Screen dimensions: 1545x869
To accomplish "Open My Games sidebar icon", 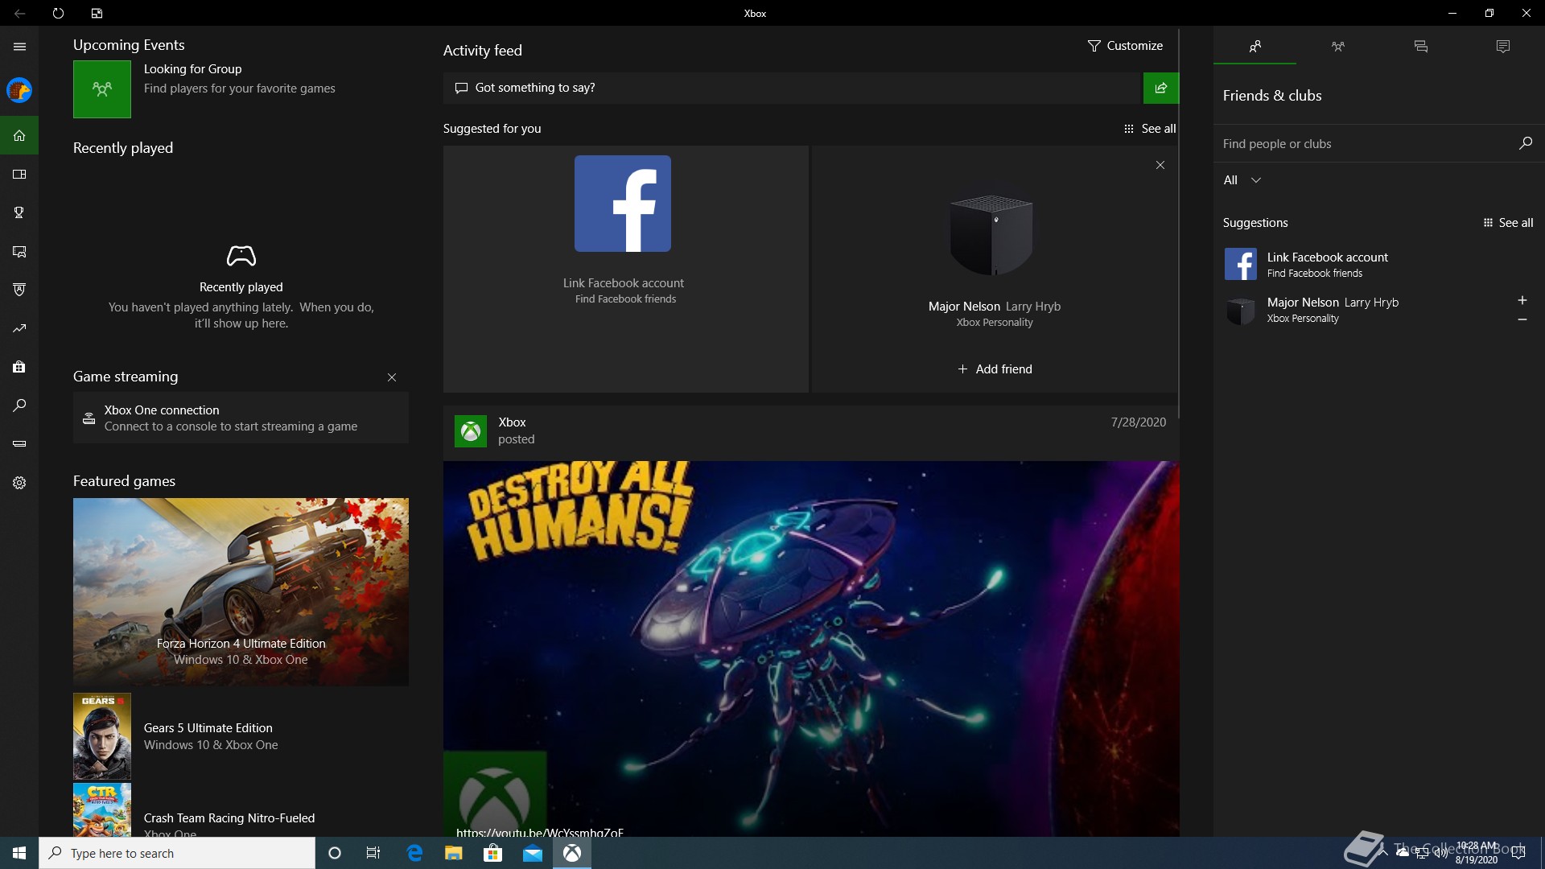I will (x=19, y=175).
